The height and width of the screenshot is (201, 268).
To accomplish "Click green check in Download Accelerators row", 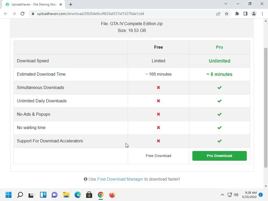I will [x=220, y=141].
